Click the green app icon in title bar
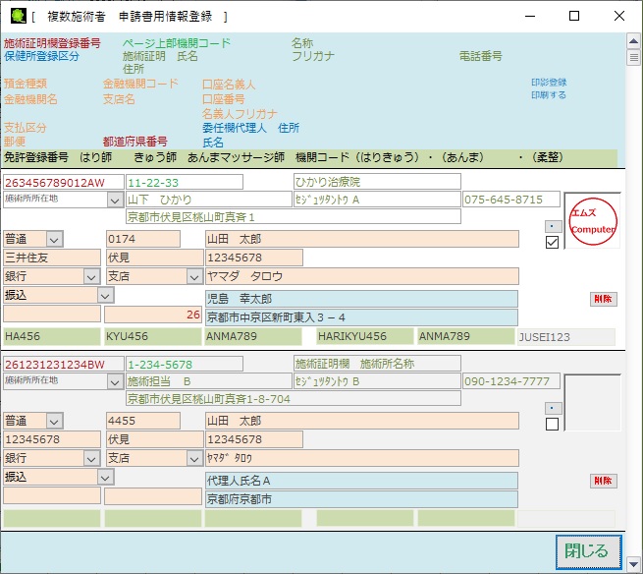 19,16
